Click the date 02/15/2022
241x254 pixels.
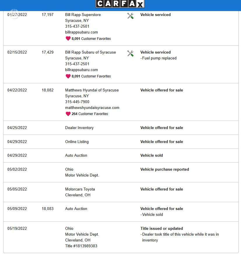coord(17,52)
